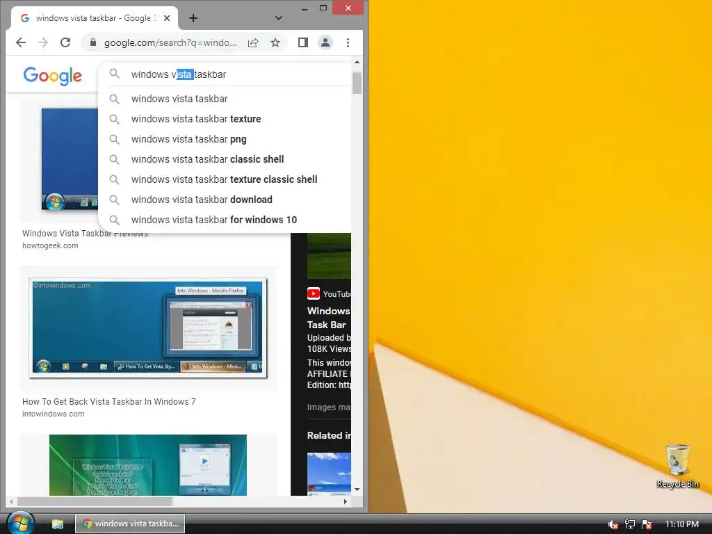This screenshot has width=712, height=534.
Task: Select the Recycle Bin desktop icon
Action: tap(677, 467)
